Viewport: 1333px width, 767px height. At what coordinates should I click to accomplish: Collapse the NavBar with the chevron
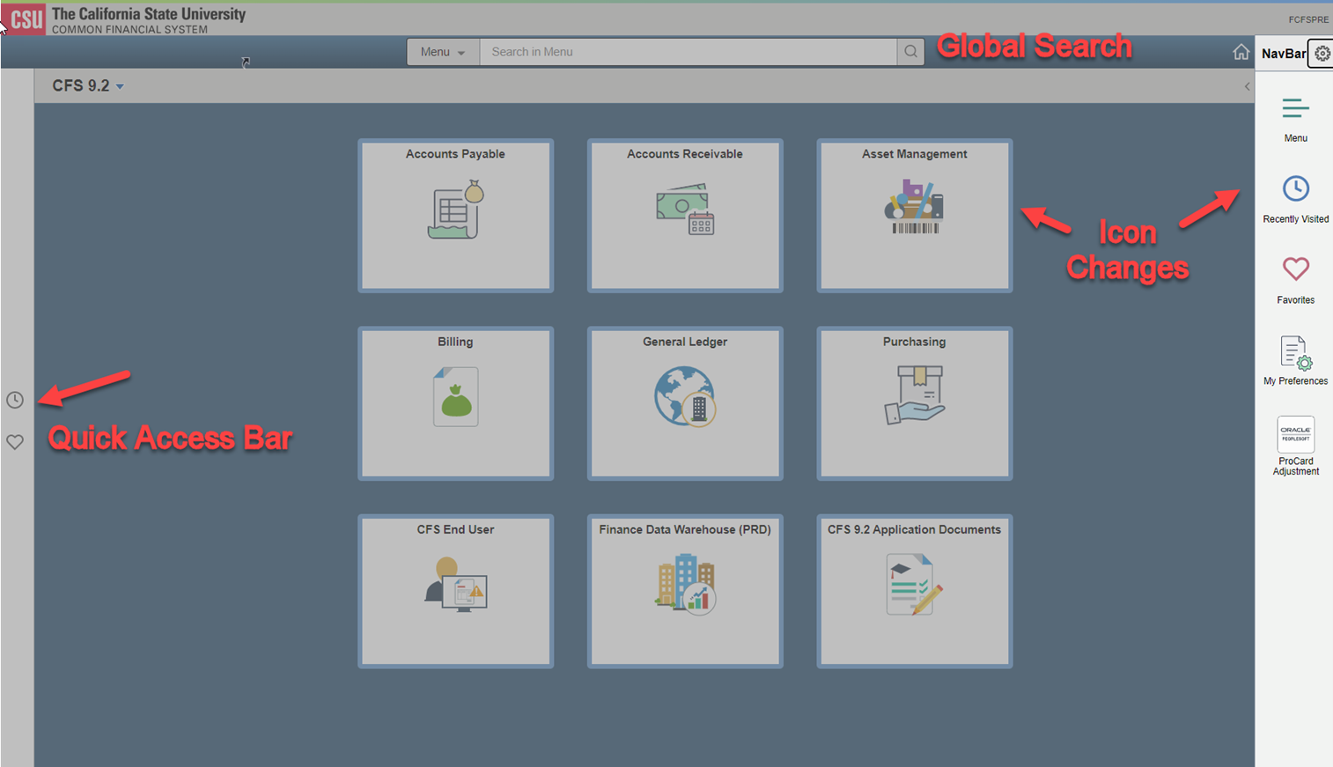pyautogui.click(x=1247, y=85)
